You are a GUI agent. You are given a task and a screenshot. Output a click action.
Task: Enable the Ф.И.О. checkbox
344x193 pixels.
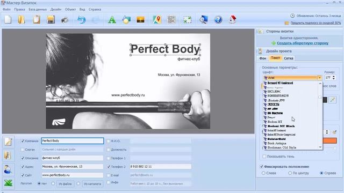[109, 141]
